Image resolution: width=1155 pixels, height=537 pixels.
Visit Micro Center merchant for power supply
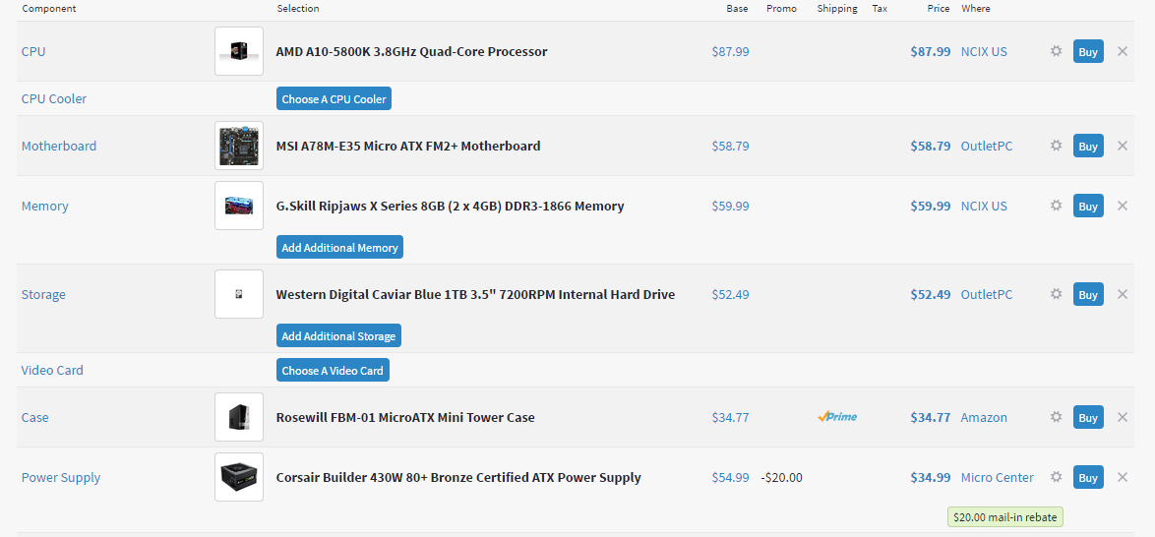[998, 477]
